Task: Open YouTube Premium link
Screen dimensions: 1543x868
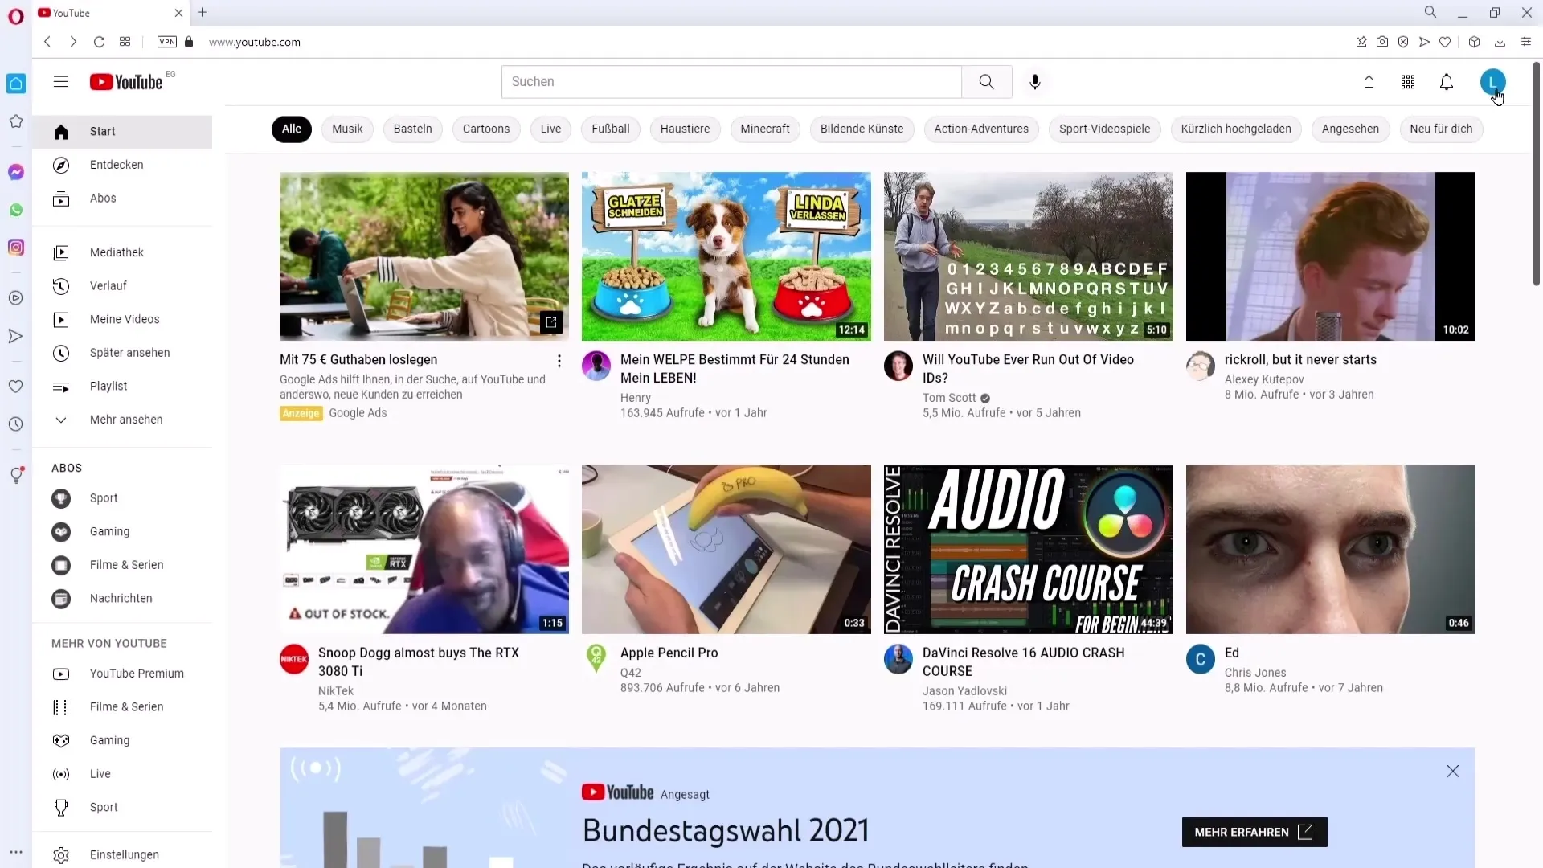Action: pos(122,674)
